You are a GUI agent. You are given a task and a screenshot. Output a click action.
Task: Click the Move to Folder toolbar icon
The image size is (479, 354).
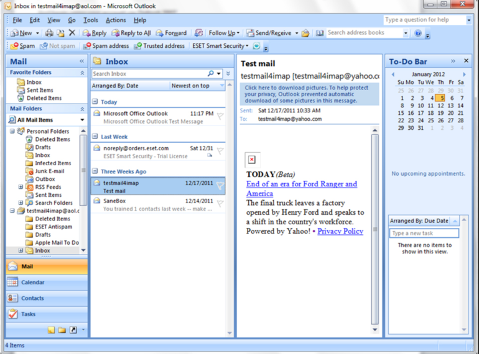(61, 33)
